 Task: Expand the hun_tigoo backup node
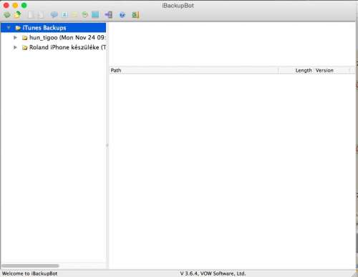coord(15,37)
